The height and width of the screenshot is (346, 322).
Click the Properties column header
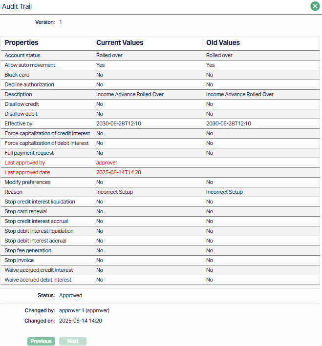pyautogui.click(x=21, y=42)
